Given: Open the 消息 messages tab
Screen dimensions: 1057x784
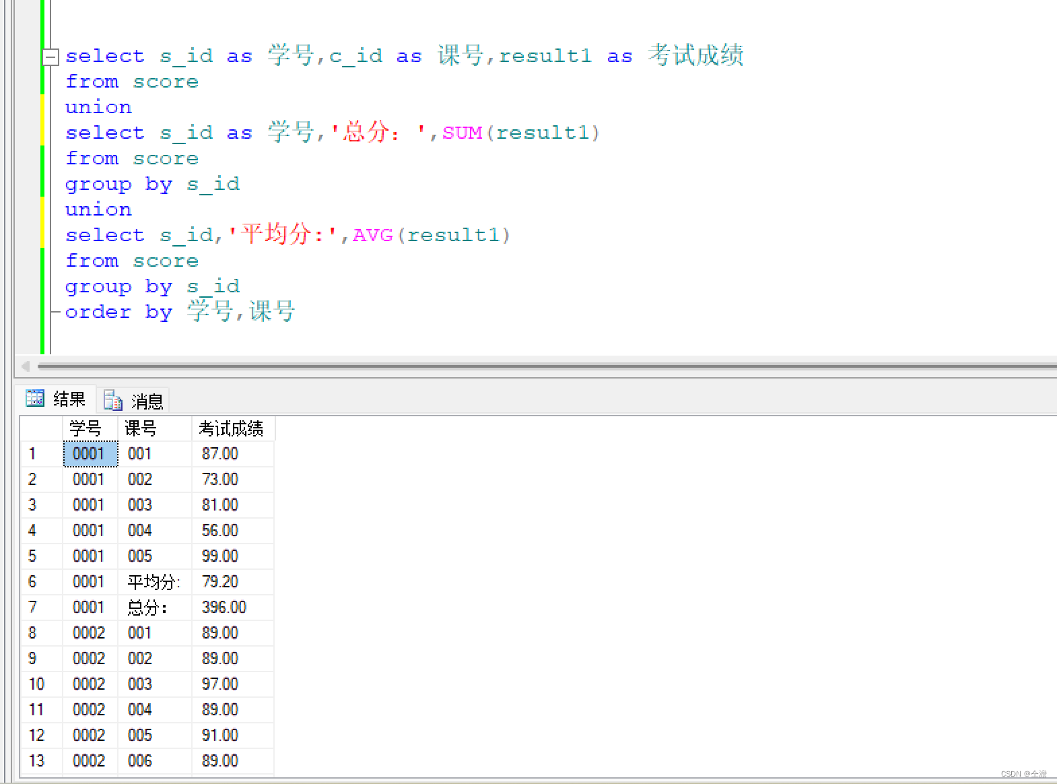Looking at the screenshot, I should pos(133,401).
